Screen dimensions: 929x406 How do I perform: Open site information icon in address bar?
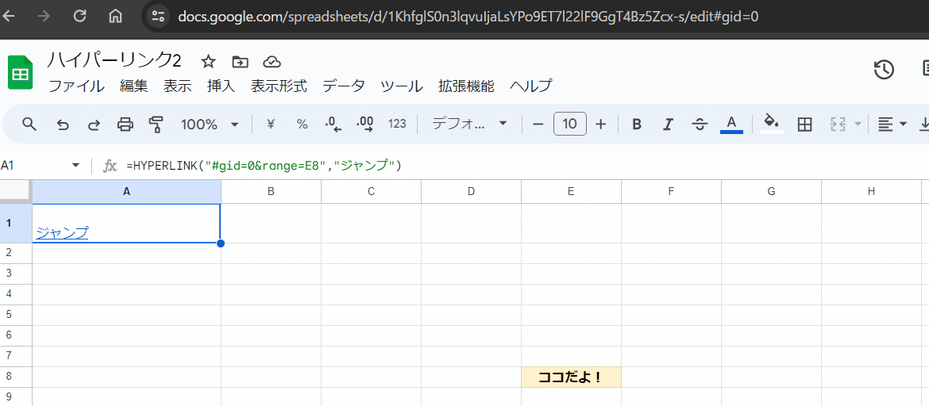(x=157, y=16)
